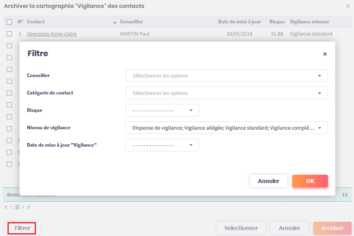Check the select-all checkbox in table header
The width and height of the screenshot is (354, 236).
coord(9,22)
